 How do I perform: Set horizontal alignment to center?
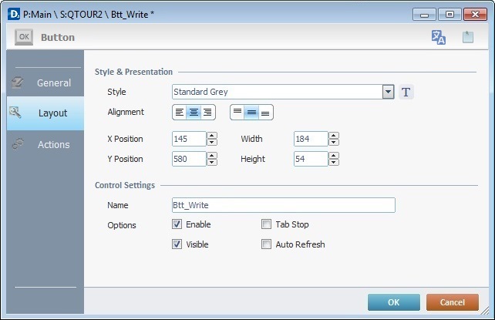coord(194,113)
